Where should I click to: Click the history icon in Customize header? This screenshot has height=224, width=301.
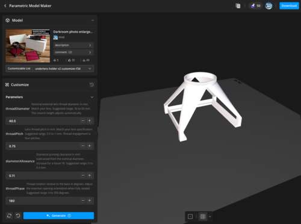pyautogui.click(x=92, y=85)
